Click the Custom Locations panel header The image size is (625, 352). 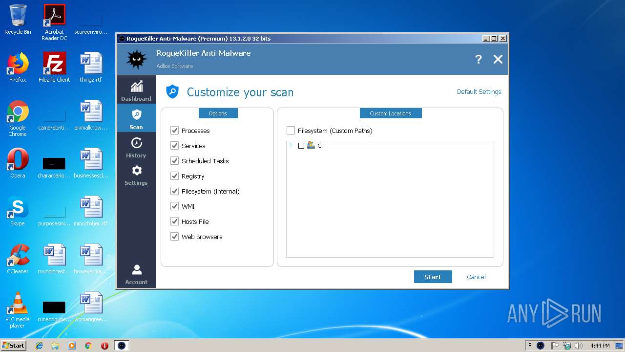[x=390, y=113]
